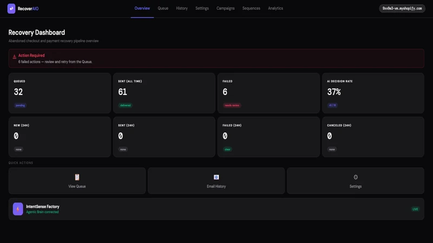Click the Failed card showing 6
The image size is (433, 243).
268,93
